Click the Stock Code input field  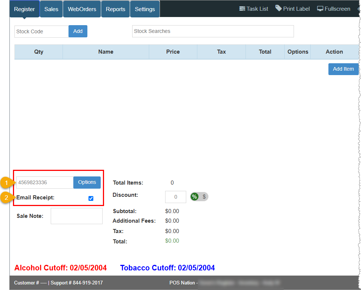(x=41, y=31)
